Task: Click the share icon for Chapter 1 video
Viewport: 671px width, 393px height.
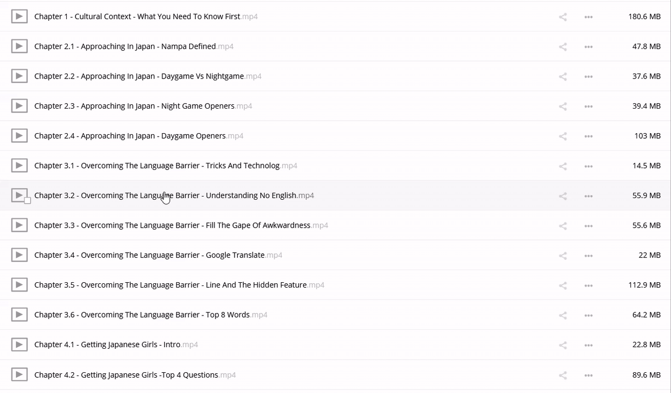Action: [x=563, y=17]
